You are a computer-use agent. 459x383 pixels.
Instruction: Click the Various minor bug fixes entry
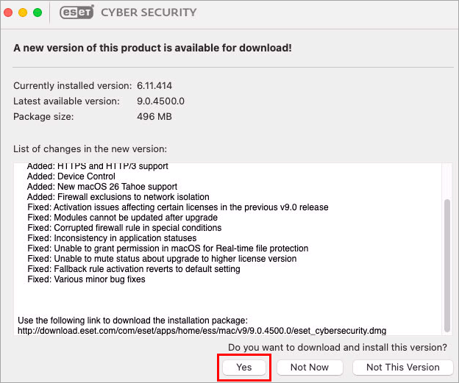pyautogui.click(x=86, y=279)
